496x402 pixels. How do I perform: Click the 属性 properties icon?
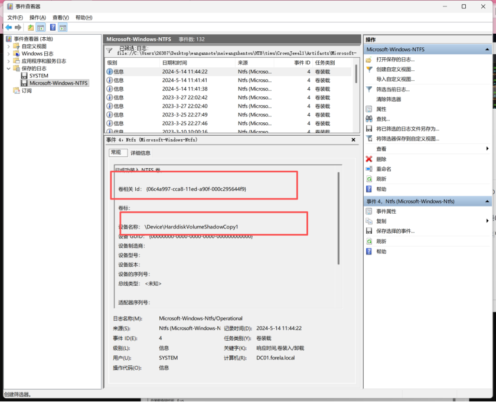tap(369, 109)
